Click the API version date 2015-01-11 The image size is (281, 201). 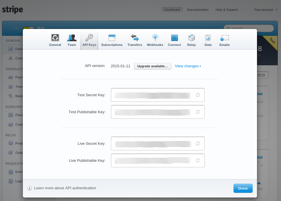point(120,66)
